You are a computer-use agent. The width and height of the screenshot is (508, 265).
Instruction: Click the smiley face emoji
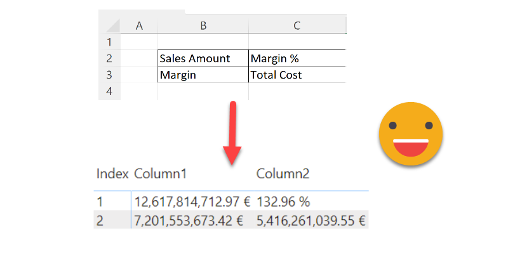tap(410, 134)
